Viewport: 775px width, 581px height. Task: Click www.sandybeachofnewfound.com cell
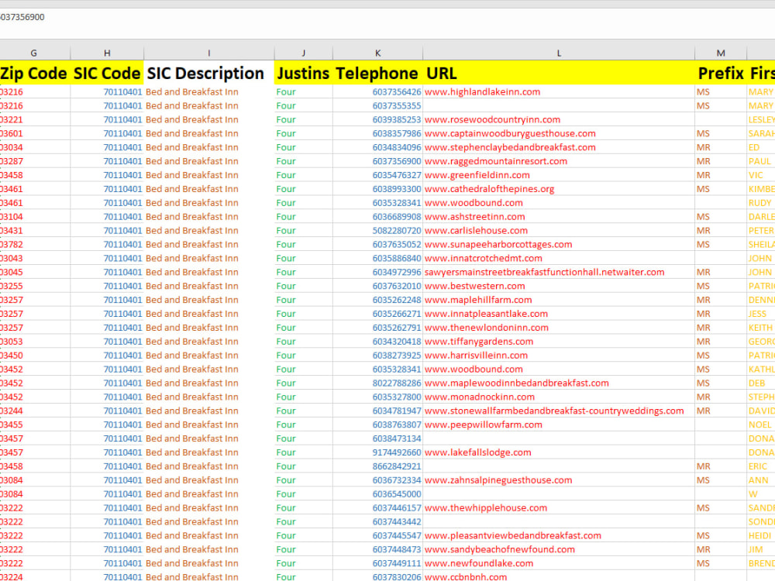559,549
